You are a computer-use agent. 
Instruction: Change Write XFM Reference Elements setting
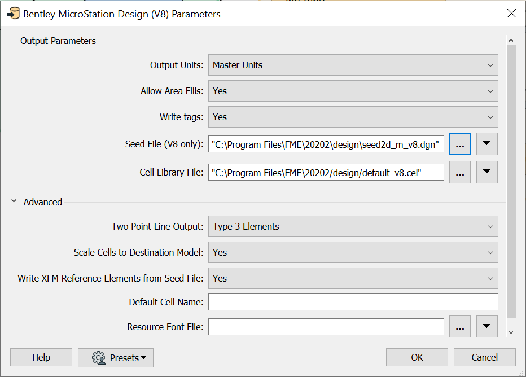coord(353,278)
